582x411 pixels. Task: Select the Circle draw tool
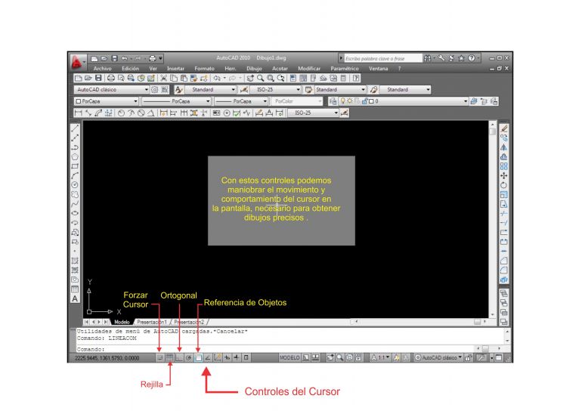pyautogui.click(x=75, y=185)
